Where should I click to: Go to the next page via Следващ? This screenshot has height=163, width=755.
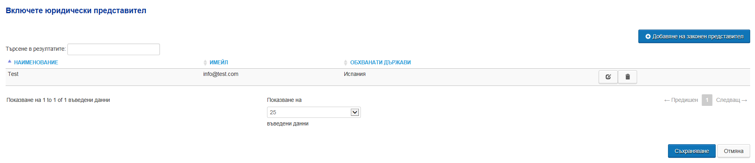732,100
